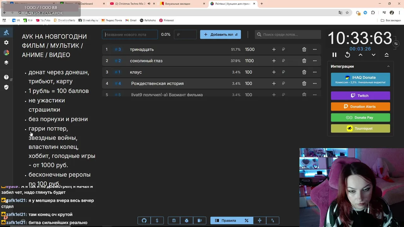Open settings gear in left sidebar
The height and width of the screenshot is (227, 404).
point(6,43)
